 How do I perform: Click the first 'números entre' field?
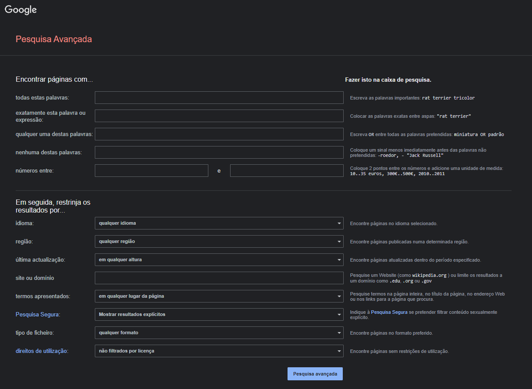(x=151, y=171)
